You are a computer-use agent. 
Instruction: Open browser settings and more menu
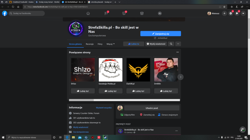[247, 7]
